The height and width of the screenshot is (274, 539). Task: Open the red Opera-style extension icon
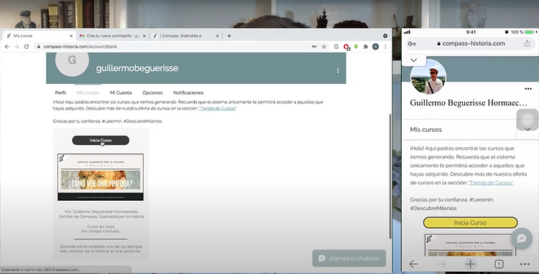[346, 47]
